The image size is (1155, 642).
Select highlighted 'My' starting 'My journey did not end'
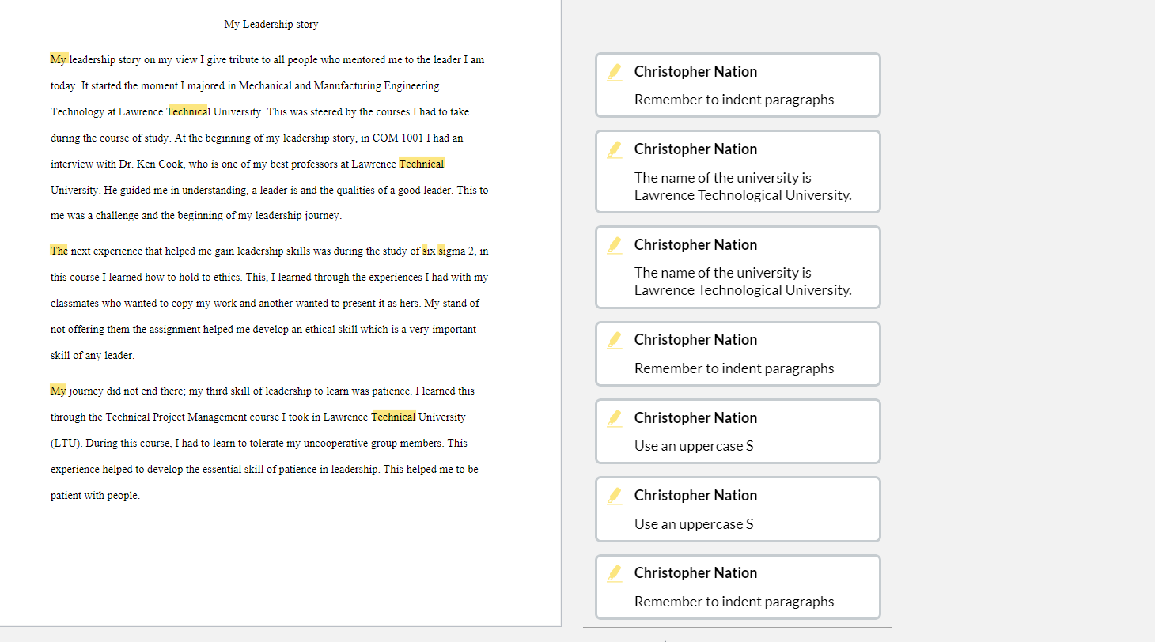[59, 391]
